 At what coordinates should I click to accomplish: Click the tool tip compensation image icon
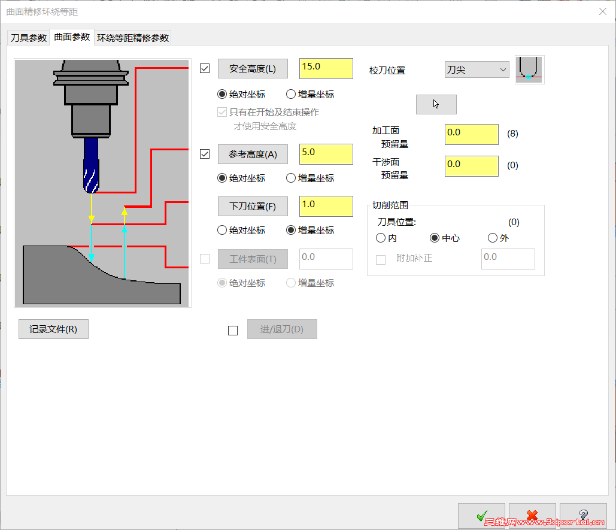pyautogui.click(x=529, y=69)
